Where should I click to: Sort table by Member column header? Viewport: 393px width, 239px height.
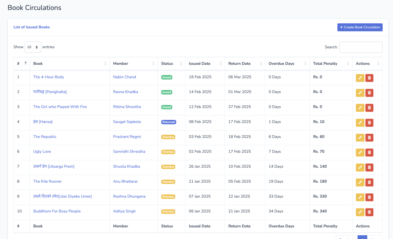pos(134,64)
